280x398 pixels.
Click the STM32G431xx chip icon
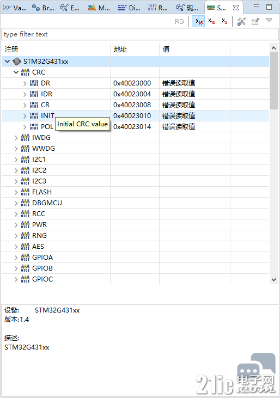pos(17,62)
